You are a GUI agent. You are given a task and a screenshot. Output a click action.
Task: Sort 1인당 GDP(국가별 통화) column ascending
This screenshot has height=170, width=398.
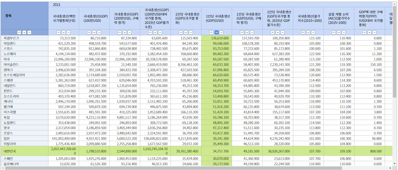(x=181, y=33)
